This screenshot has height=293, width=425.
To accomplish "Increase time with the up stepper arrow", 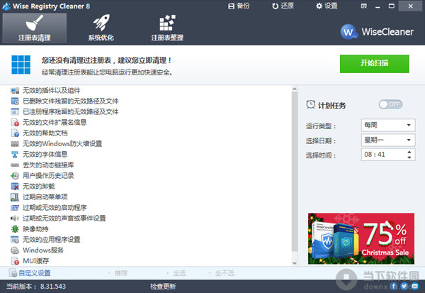I will (x=409, y=152).
